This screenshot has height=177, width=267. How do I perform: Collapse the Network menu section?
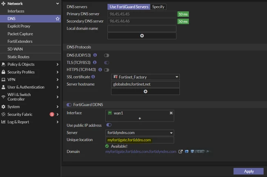[x=57, y=4]
